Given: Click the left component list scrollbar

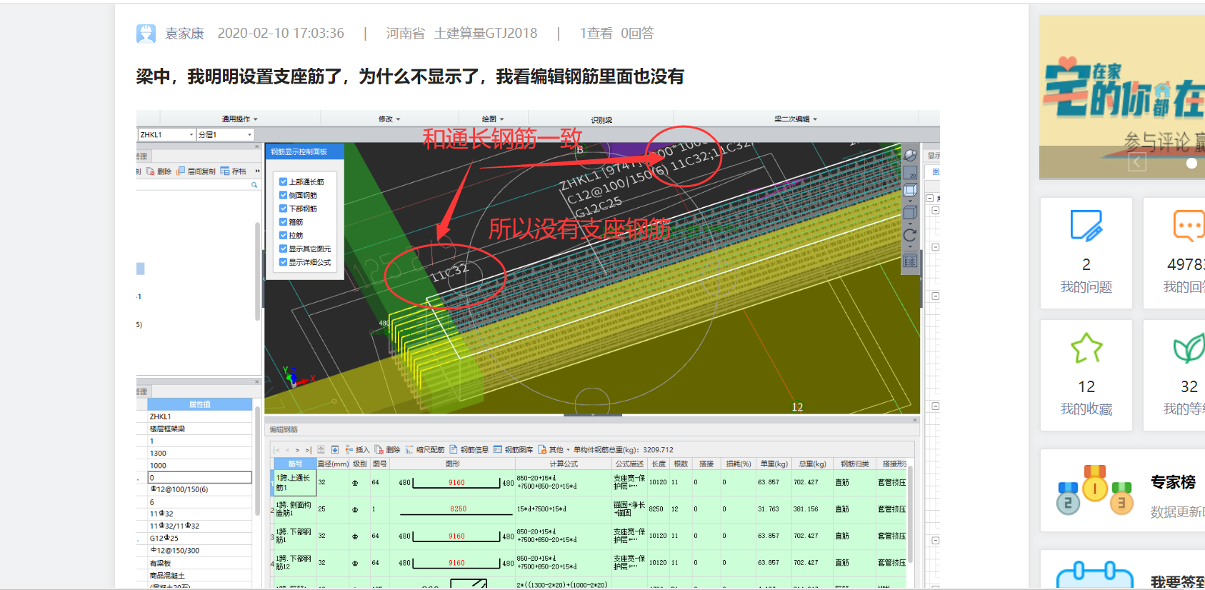Looking at the screenshot, I should point(257,271).
